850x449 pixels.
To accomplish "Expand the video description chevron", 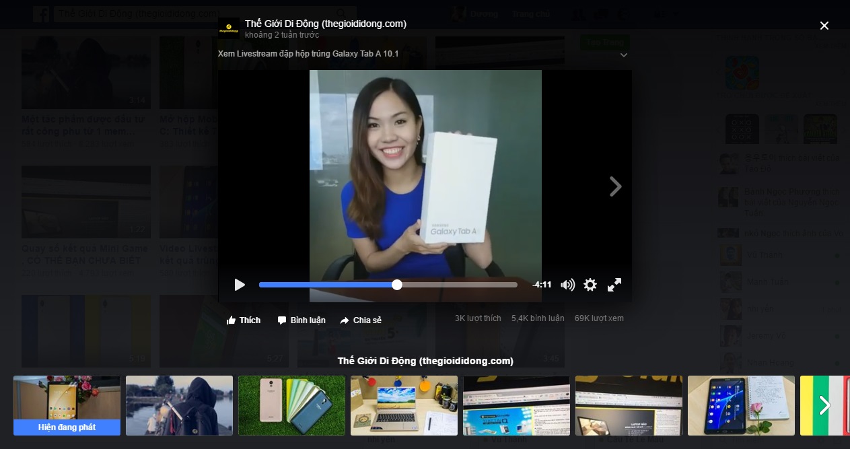I will pyautogui.click(x=623, y=55).
